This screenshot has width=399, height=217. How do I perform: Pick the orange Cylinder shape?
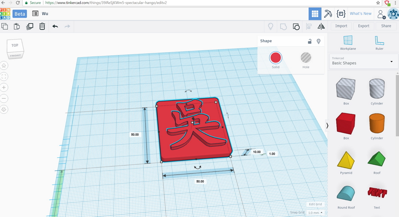point(376,123)
